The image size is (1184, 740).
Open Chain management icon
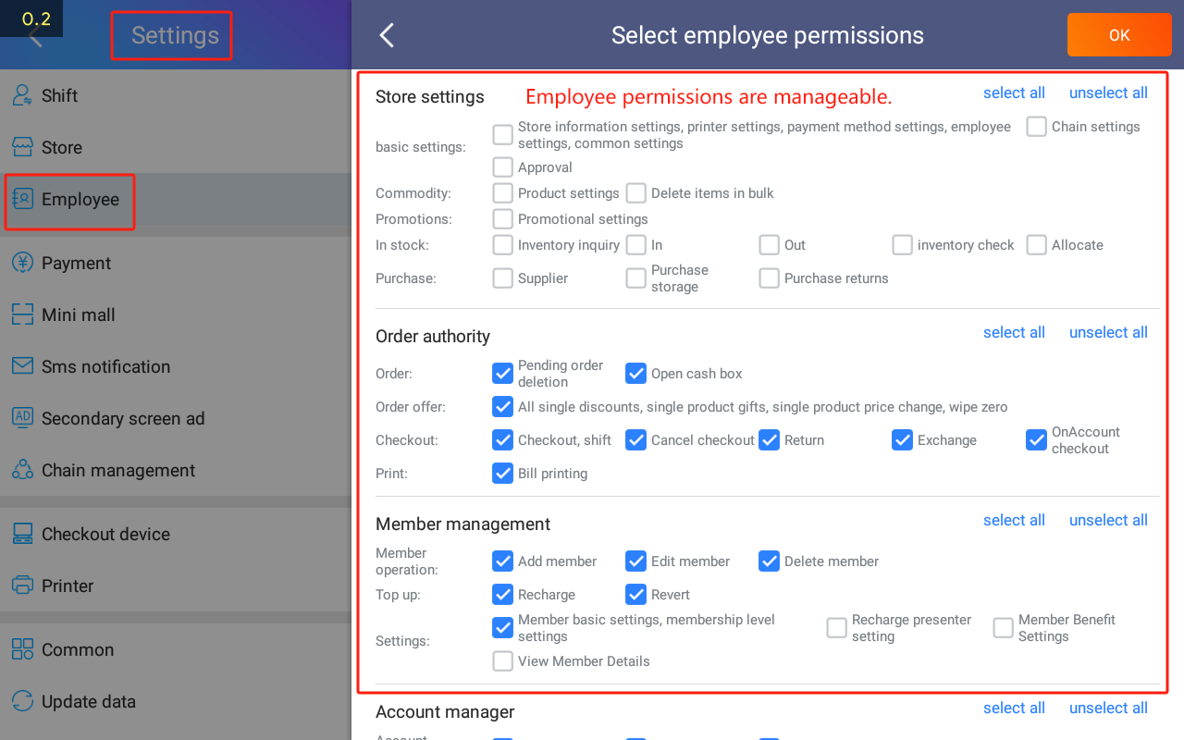[23, 470]
